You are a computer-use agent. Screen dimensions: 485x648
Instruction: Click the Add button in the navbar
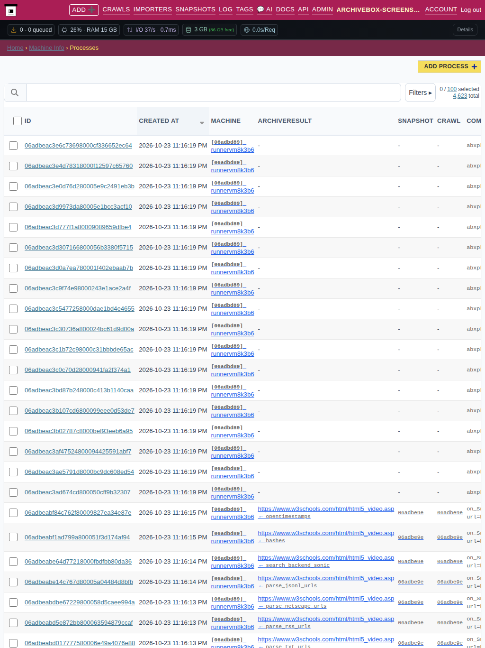(84, 9)
